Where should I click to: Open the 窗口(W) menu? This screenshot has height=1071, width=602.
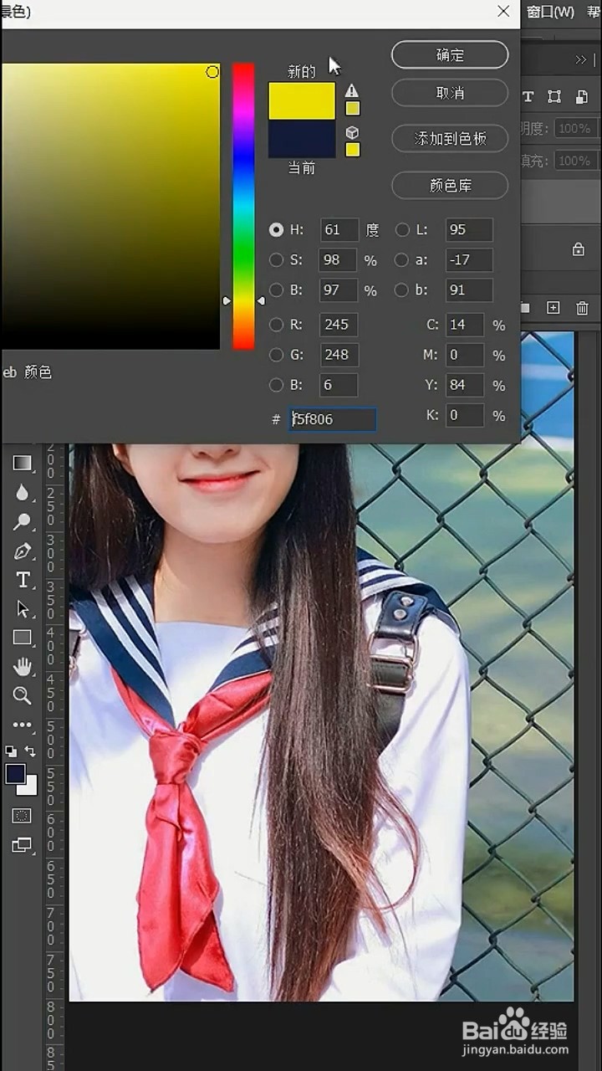[550, 12]
